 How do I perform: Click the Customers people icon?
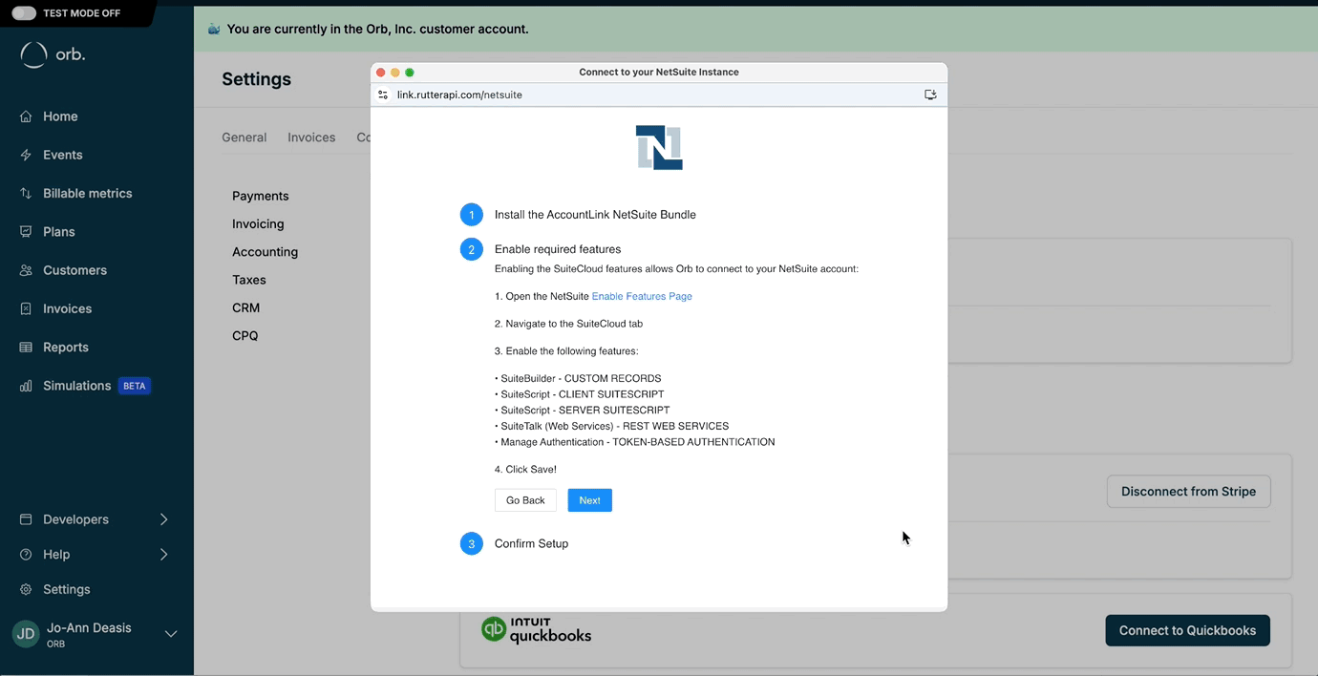26,270
